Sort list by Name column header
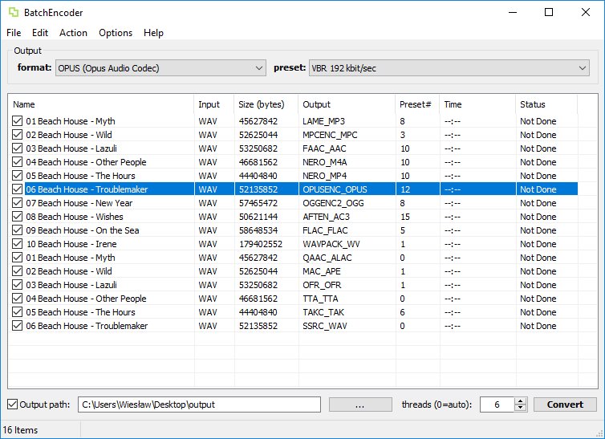 pos(101,104)
